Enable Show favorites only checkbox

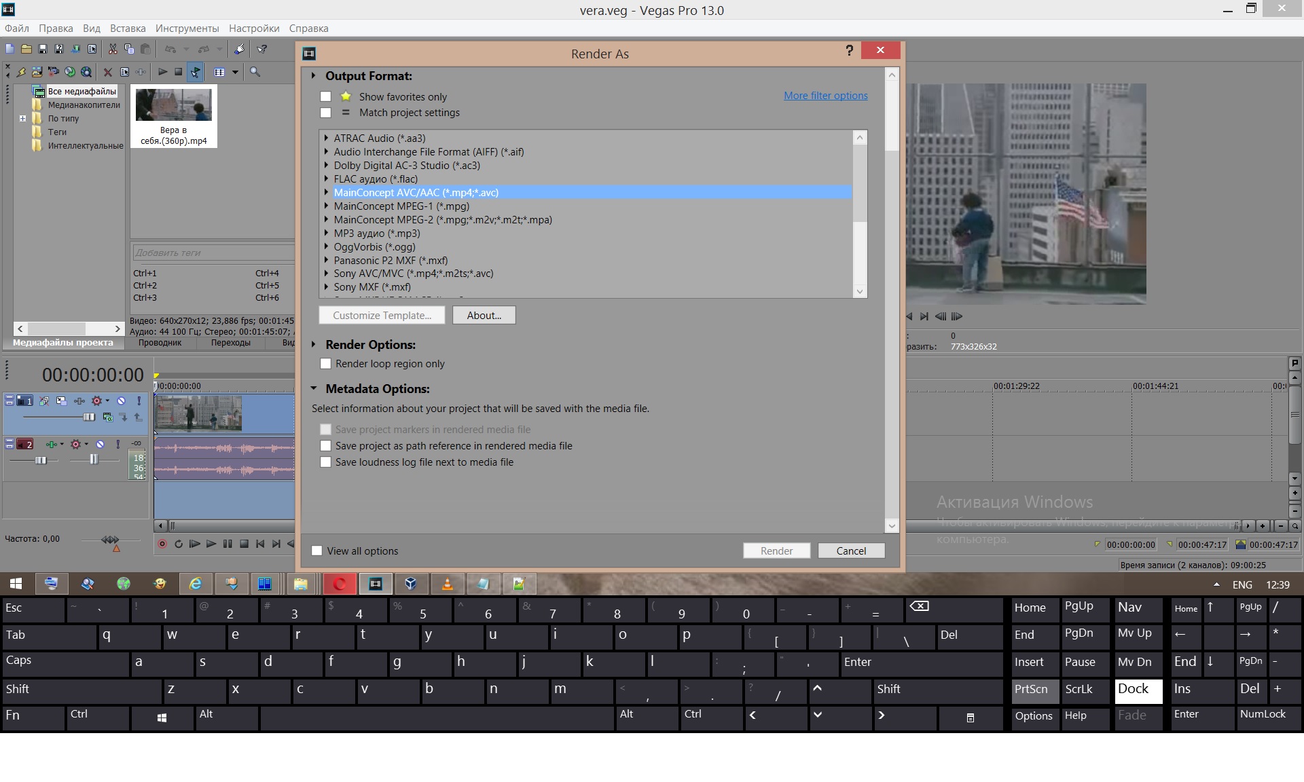(x=326, y=97)
